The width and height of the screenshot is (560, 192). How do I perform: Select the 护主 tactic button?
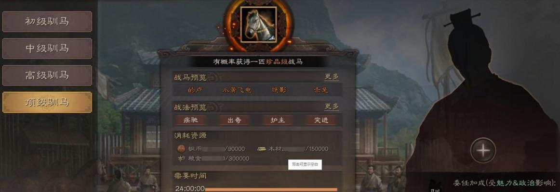(x=278, y=120)
